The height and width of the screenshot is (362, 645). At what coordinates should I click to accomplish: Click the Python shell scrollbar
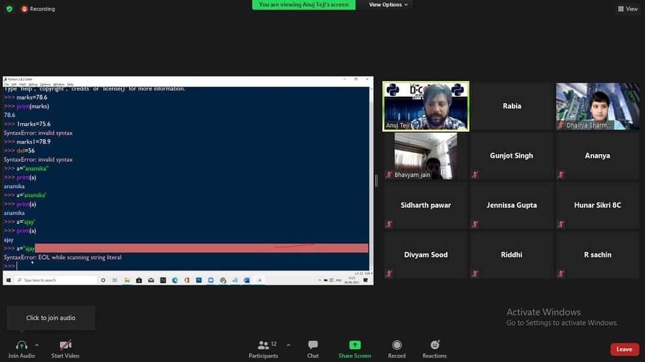371,178
